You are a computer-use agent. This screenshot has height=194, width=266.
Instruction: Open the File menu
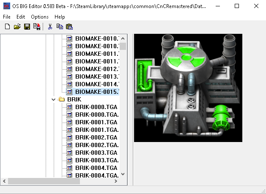pos(7,17)
